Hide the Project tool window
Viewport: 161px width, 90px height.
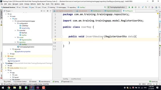point(51,11)
